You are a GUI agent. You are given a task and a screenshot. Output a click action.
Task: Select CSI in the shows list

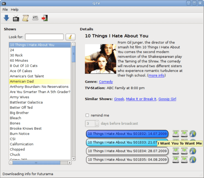pyautogui.click(x=40, y=139)
